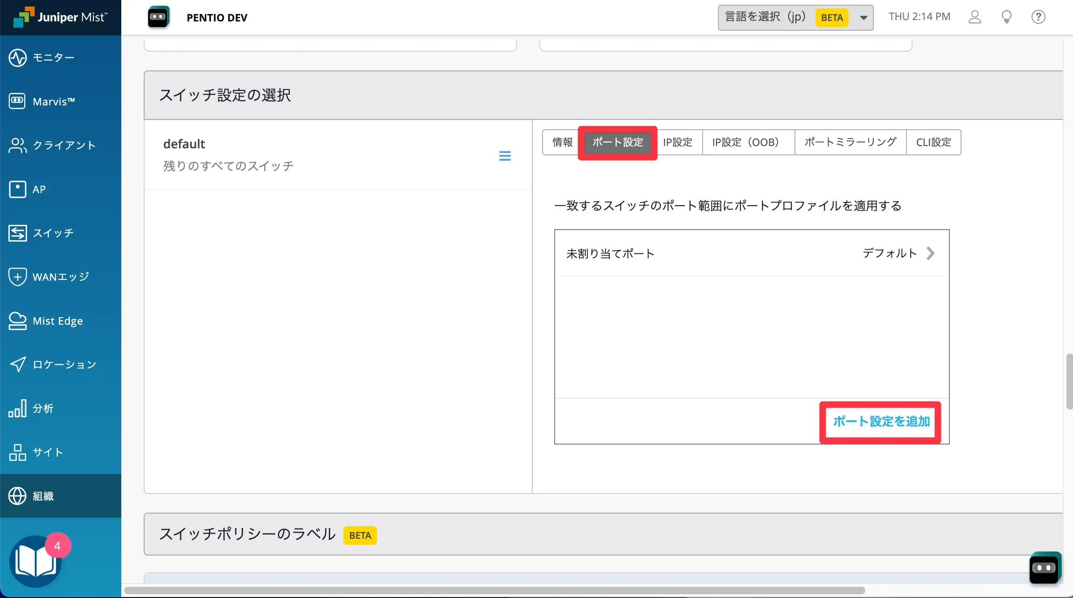Image resolution: width=1073 pixels, height=598 pixels.
Task: Open the Monitor sidebar icon
Action: pyautogui.click(x=18, y=58)
